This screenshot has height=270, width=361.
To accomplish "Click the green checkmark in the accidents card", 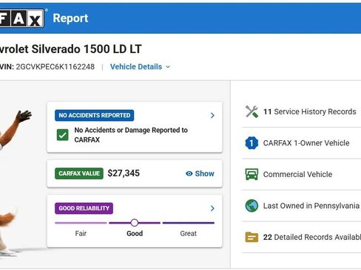I will [63, 135].
